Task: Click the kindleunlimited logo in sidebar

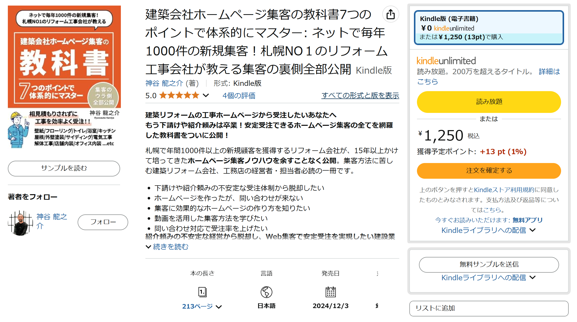Action: pyautogui.click(x=446, y=61)
